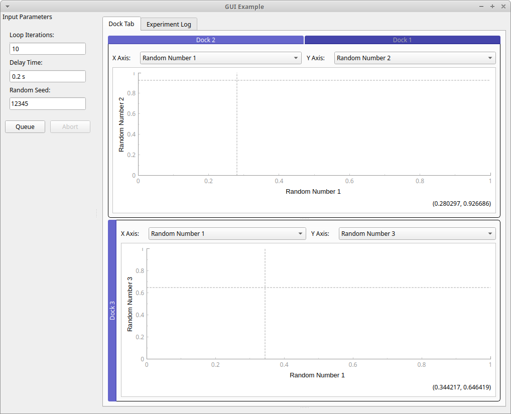Image resolution: width=511 pixels, height=414 pixels.
Task: Grab the splitter handle between Dock 2 and Dock 3
Action: tap(304, 218)
